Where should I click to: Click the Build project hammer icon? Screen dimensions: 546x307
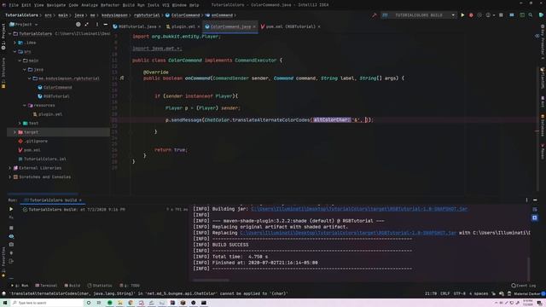pyautogui.click(x=375, y=15)
